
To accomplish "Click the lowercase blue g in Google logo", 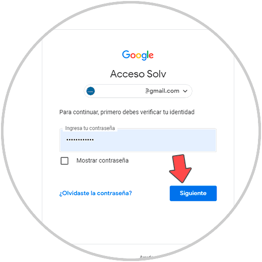I will click(144, 56).
